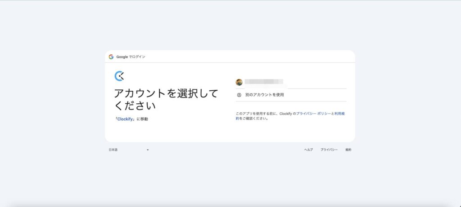Select the blurred account with the profile avatar
461x207 pixels.
pyautogui.click(x=291, y=82)
